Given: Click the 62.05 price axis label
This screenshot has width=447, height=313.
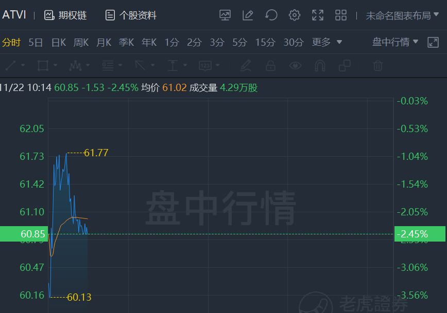Looking at the screenshot, I should click(x=32, y=129).
